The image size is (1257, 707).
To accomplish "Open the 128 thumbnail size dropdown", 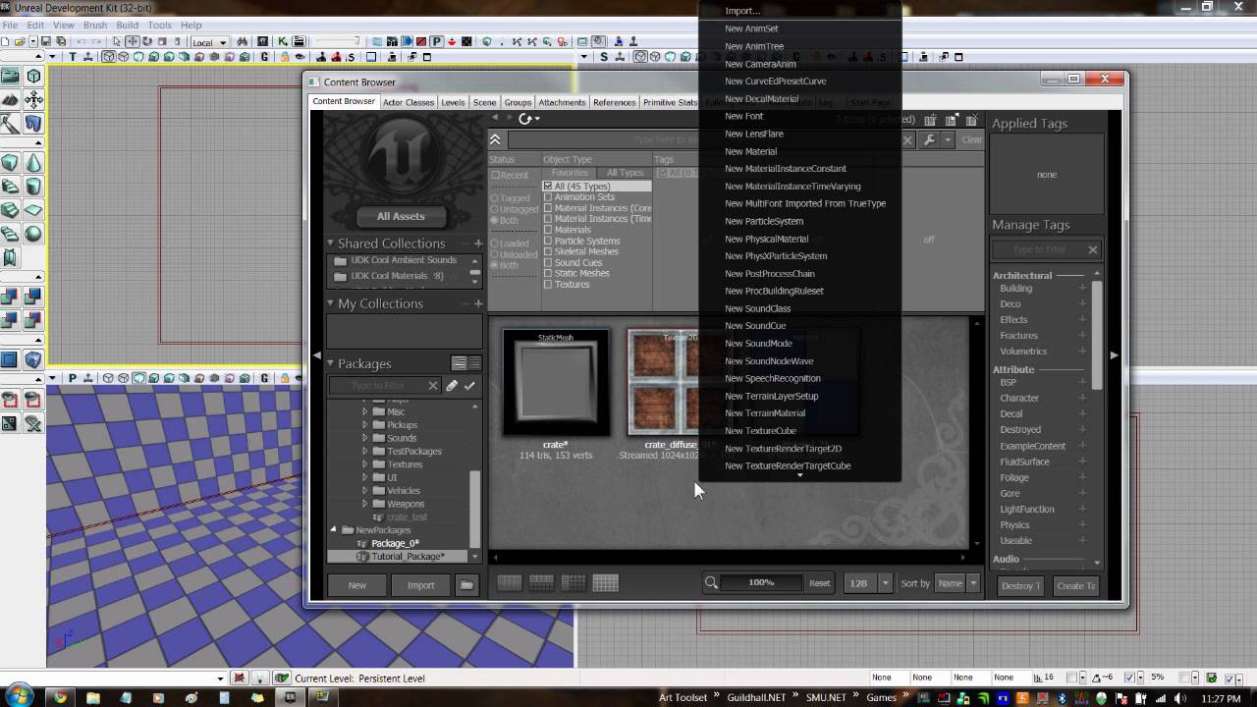I will (x=869, y=583).
